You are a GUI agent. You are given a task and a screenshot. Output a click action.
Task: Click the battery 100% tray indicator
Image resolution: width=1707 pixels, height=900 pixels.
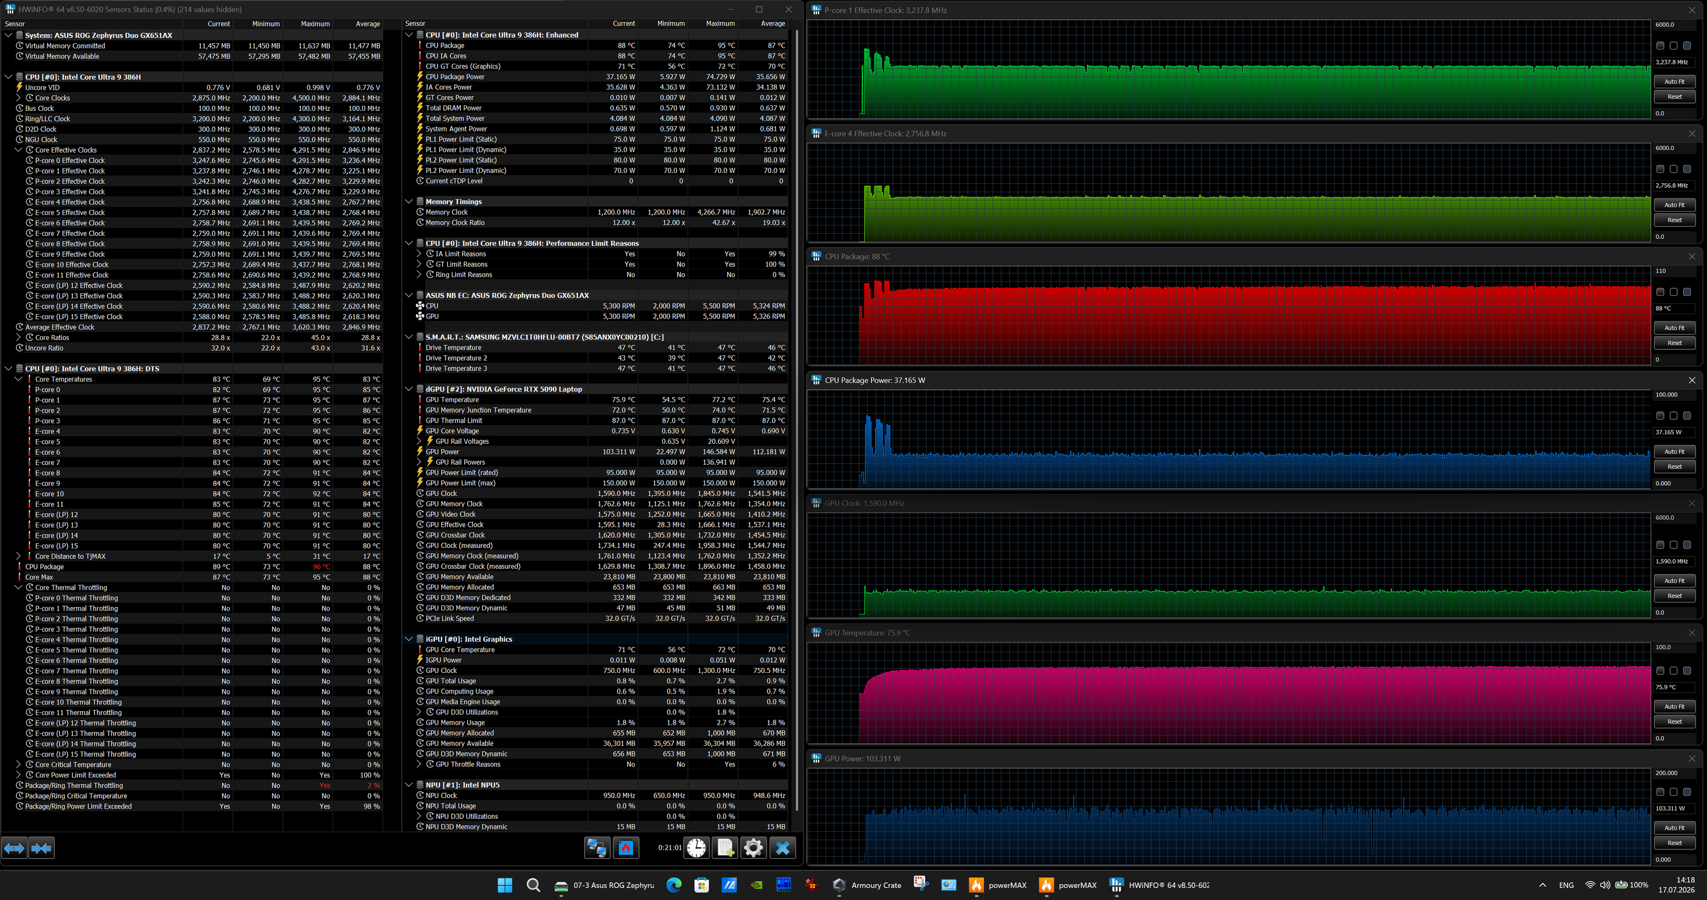pyautogui.click(x=1631, y=885)
